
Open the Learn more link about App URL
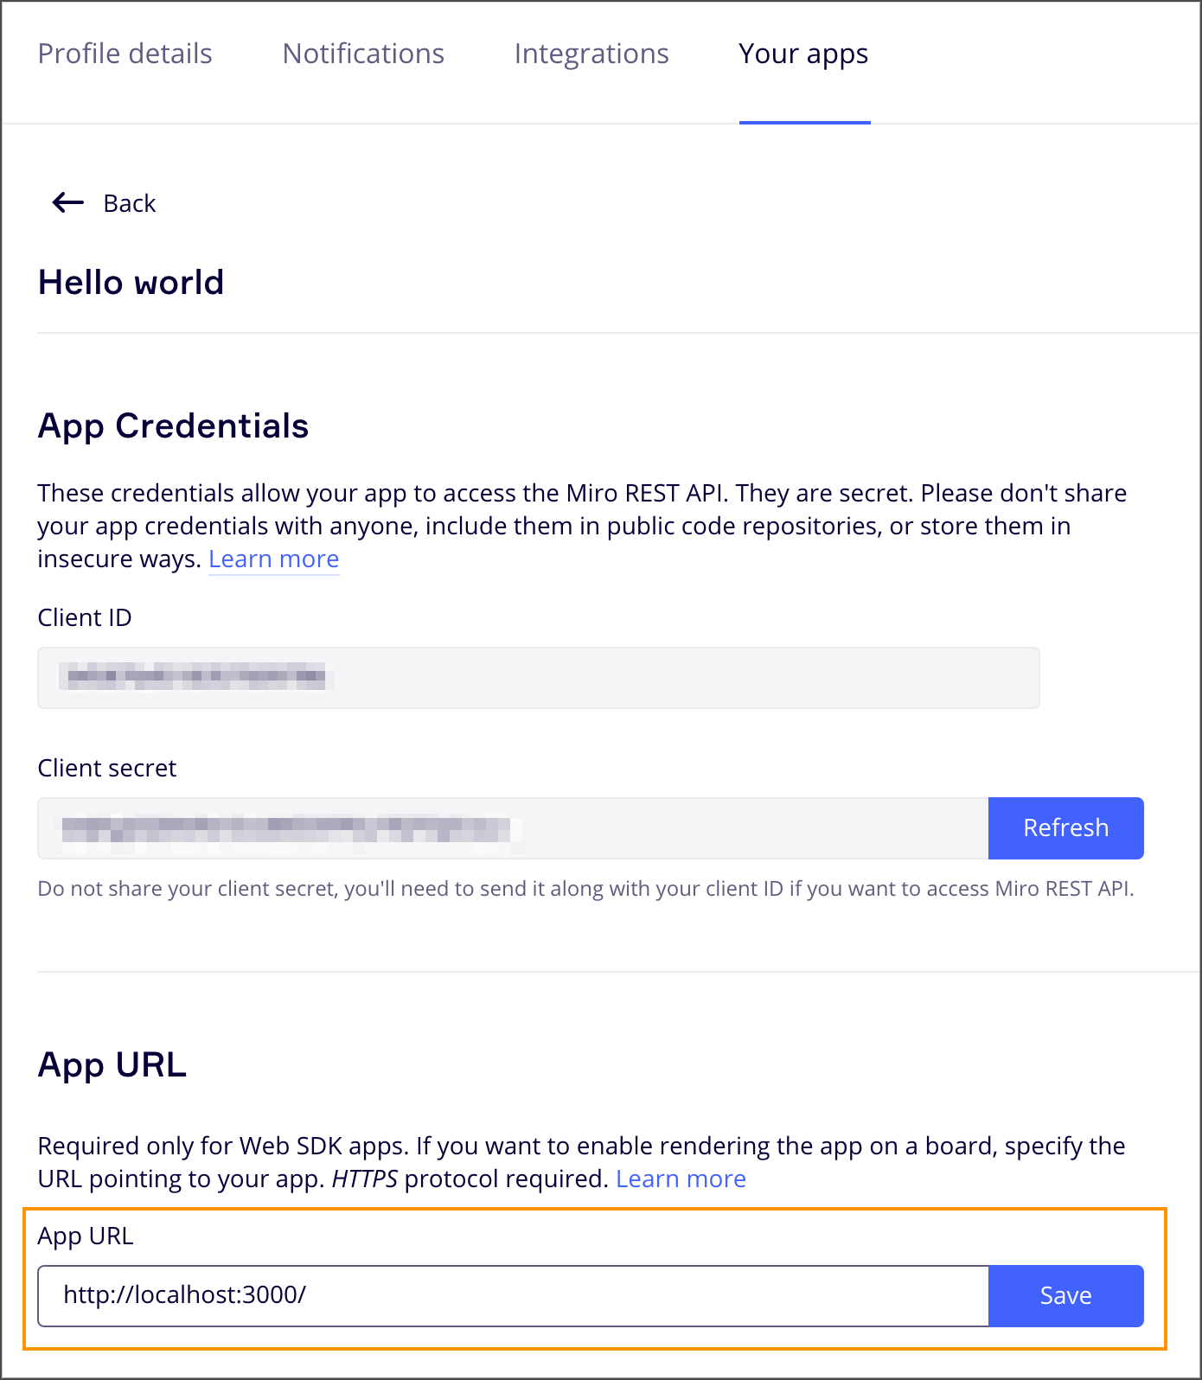681,1178
